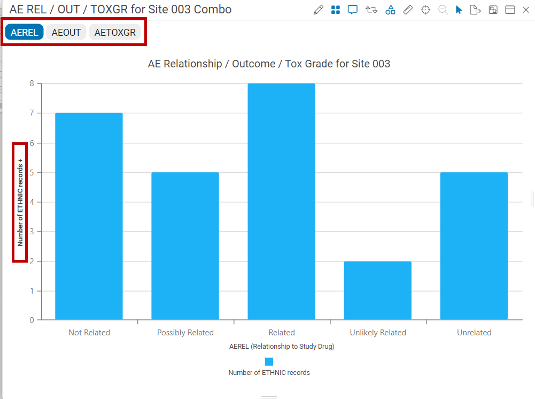
Task: Switch to the AETOXGR tab
Action: pyautogui.click(x=115, y=32)
